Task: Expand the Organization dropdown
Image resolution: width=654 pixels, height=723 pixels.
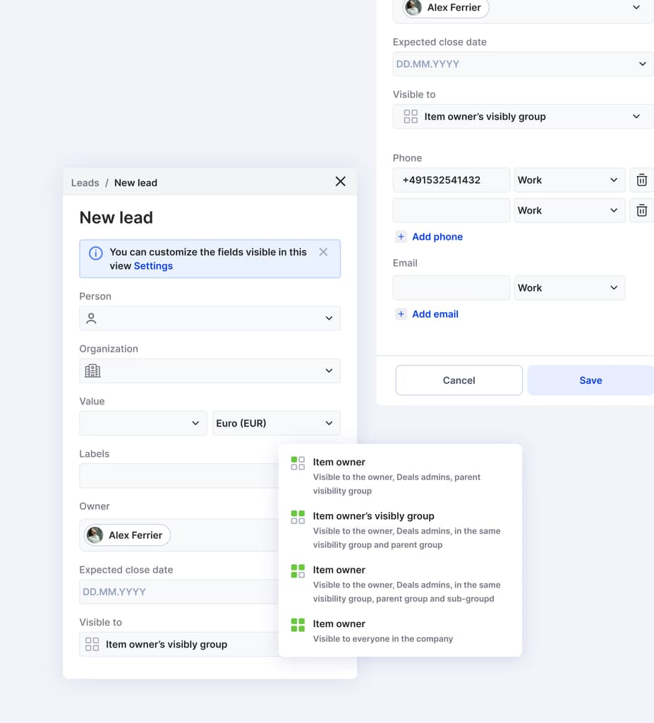Action: 328,371
